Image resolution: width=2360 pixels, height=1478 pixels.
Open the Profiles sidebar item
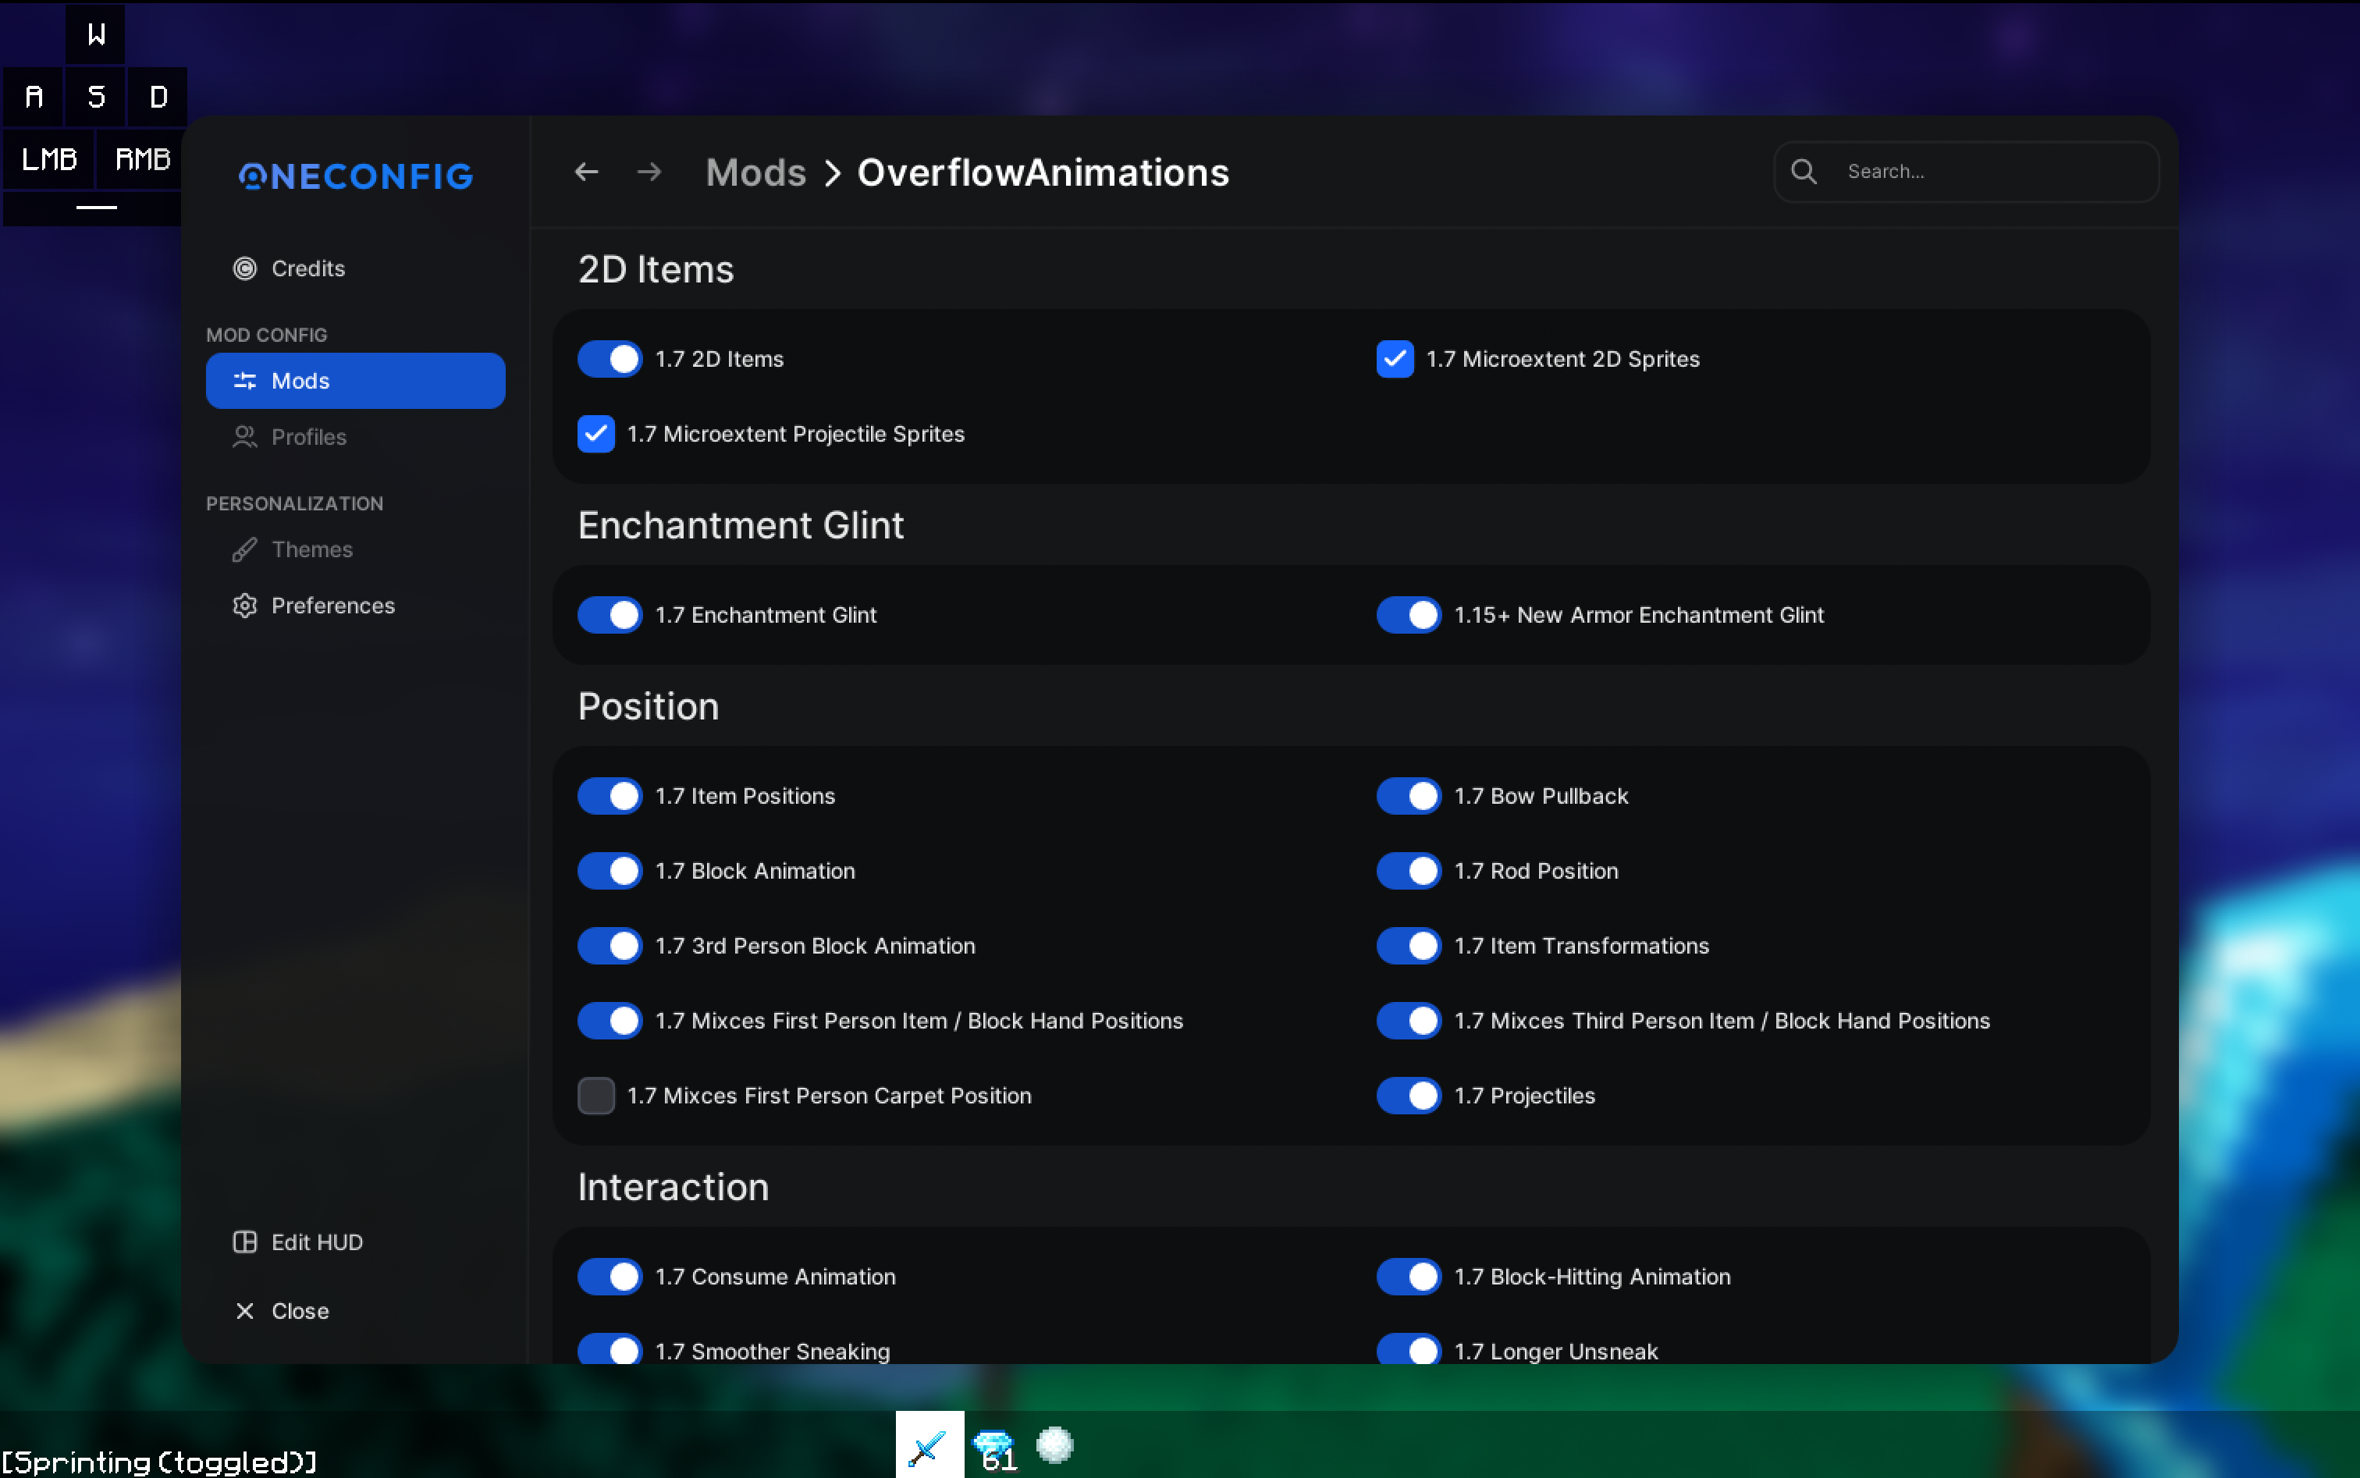[x=308, y=437]
